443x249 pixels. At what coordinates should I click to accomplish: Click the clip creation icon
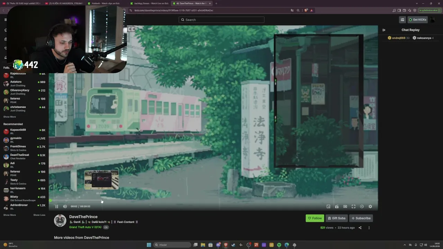(337, 206)
